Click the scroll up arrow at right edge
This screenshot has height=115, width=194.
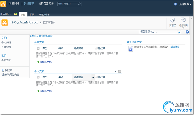coord(192,18)
